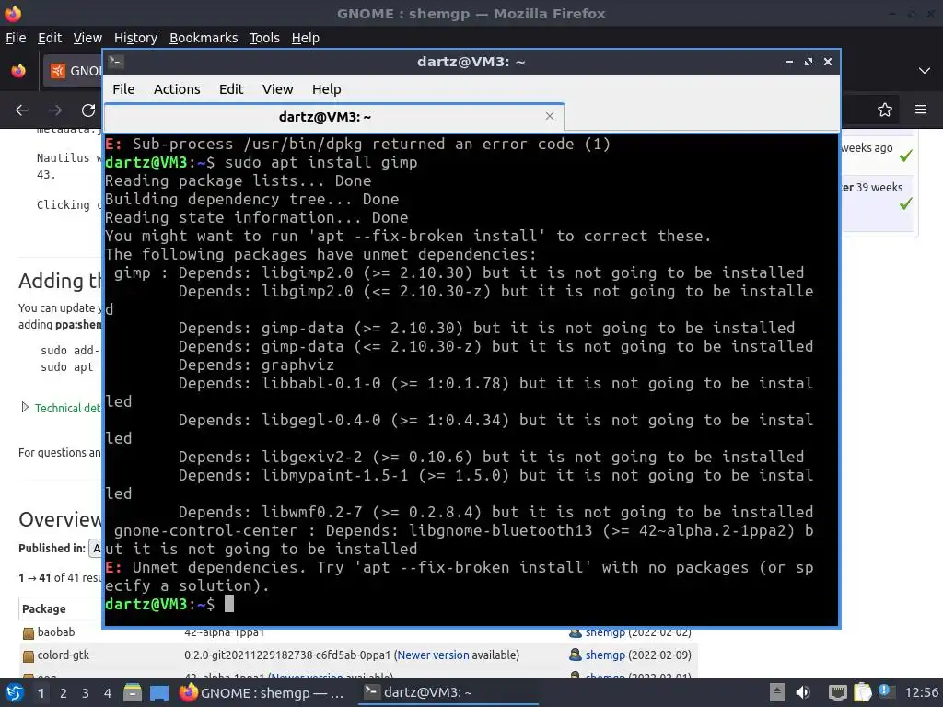943x707 pixels.
Task: Expand Technical details disclosure triangle
Action: click(25, 408)
